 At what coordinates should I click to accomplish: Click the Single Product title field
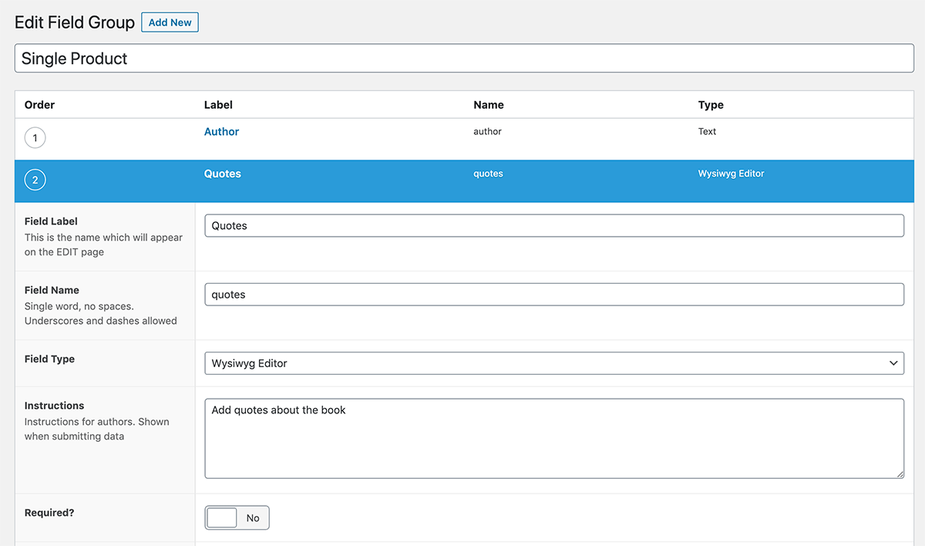click(x=466, y=59)
